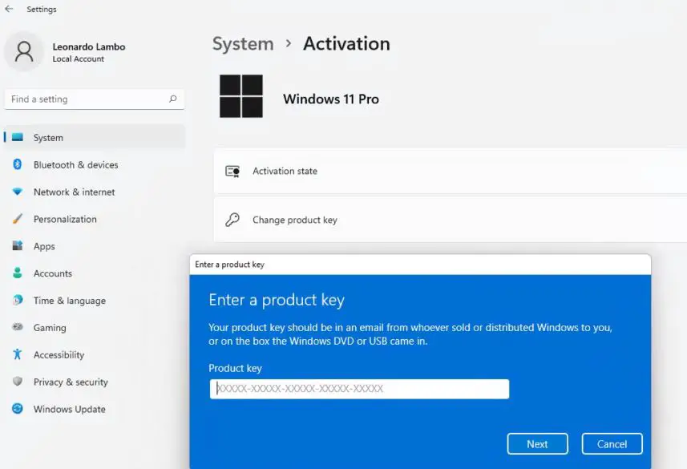Open Apps settings from sidebar
This screenshot has height=469, width=687.
(18, 246)
